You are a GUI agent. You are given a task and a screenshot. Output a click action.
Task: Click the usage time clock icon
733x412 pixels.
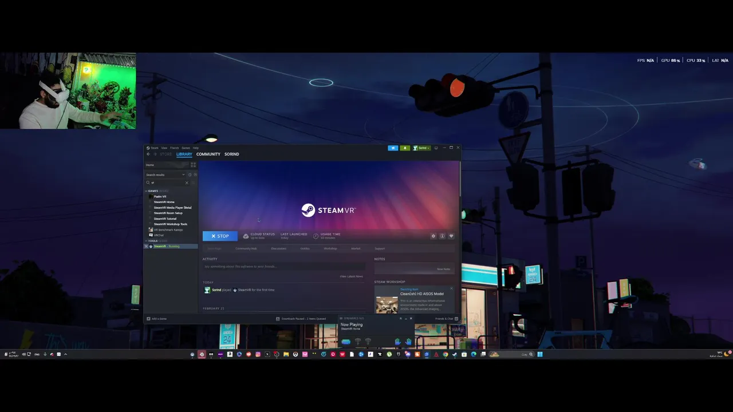tap(316, 236)
